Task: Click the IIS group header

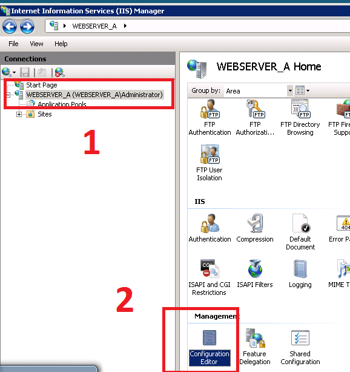Action: tap(200, 201)
